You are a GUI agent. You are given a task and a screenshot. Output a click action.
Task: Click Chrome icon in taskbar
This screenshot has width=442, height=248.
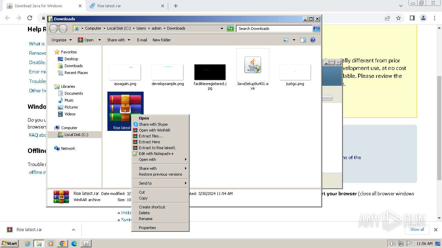(63, 244)
